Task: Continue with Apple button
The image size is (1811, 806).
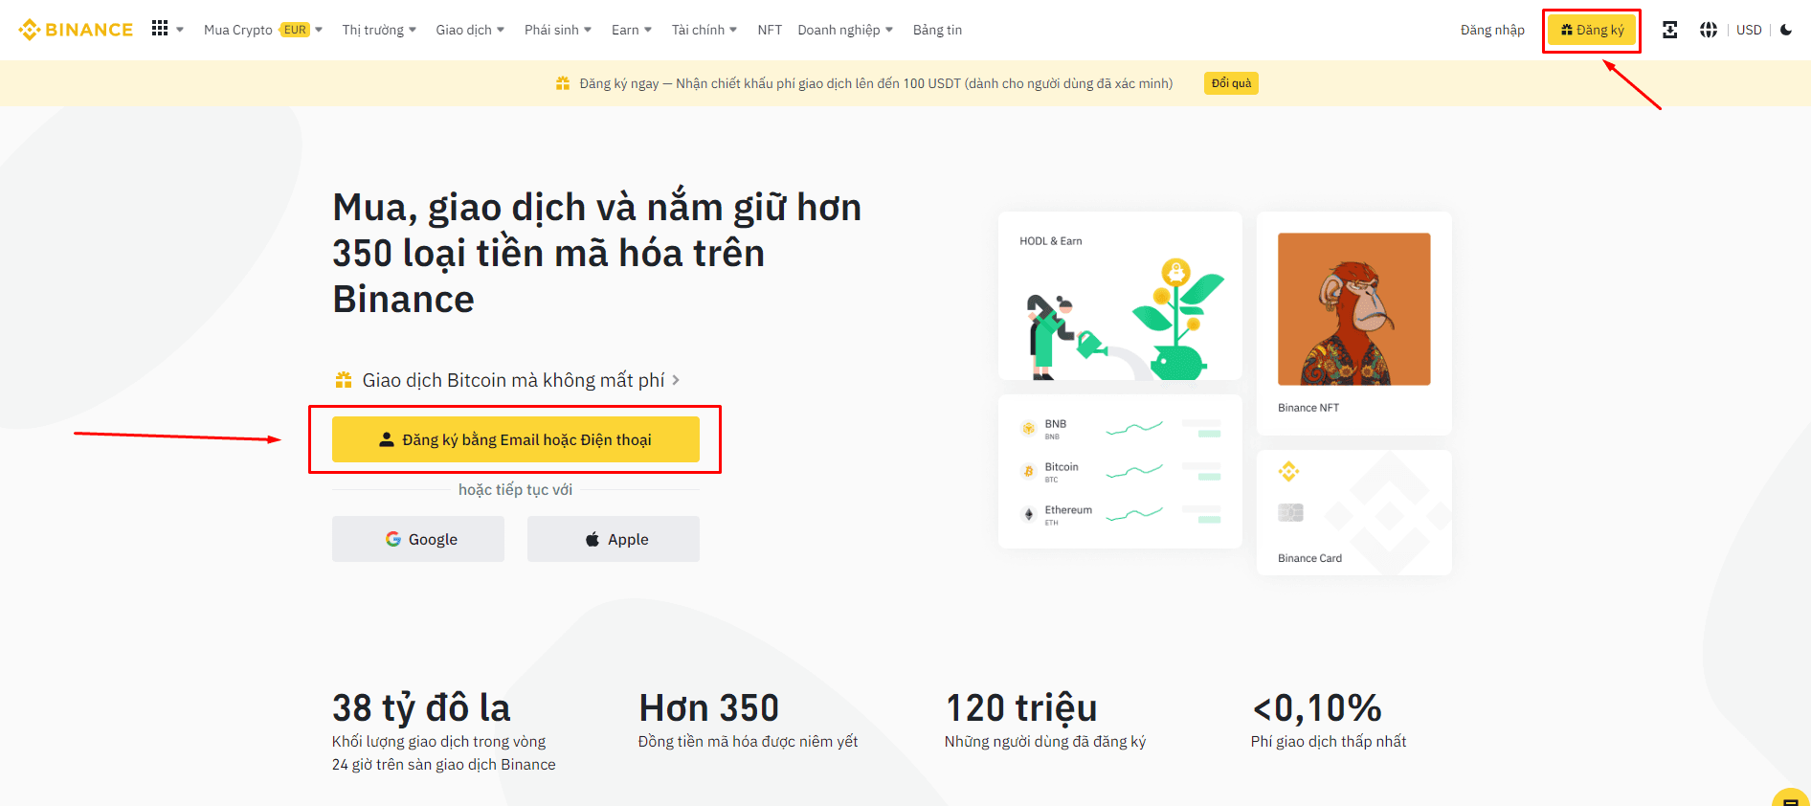Action: click(614, 539)
